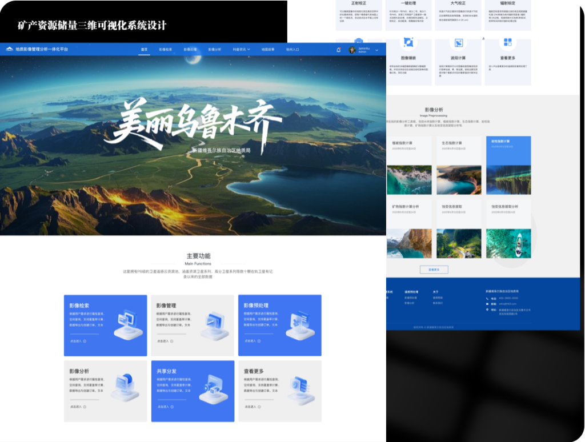Click 点击进入 link in 影像检索 card

pyautogui.click(x=78, y=341)
